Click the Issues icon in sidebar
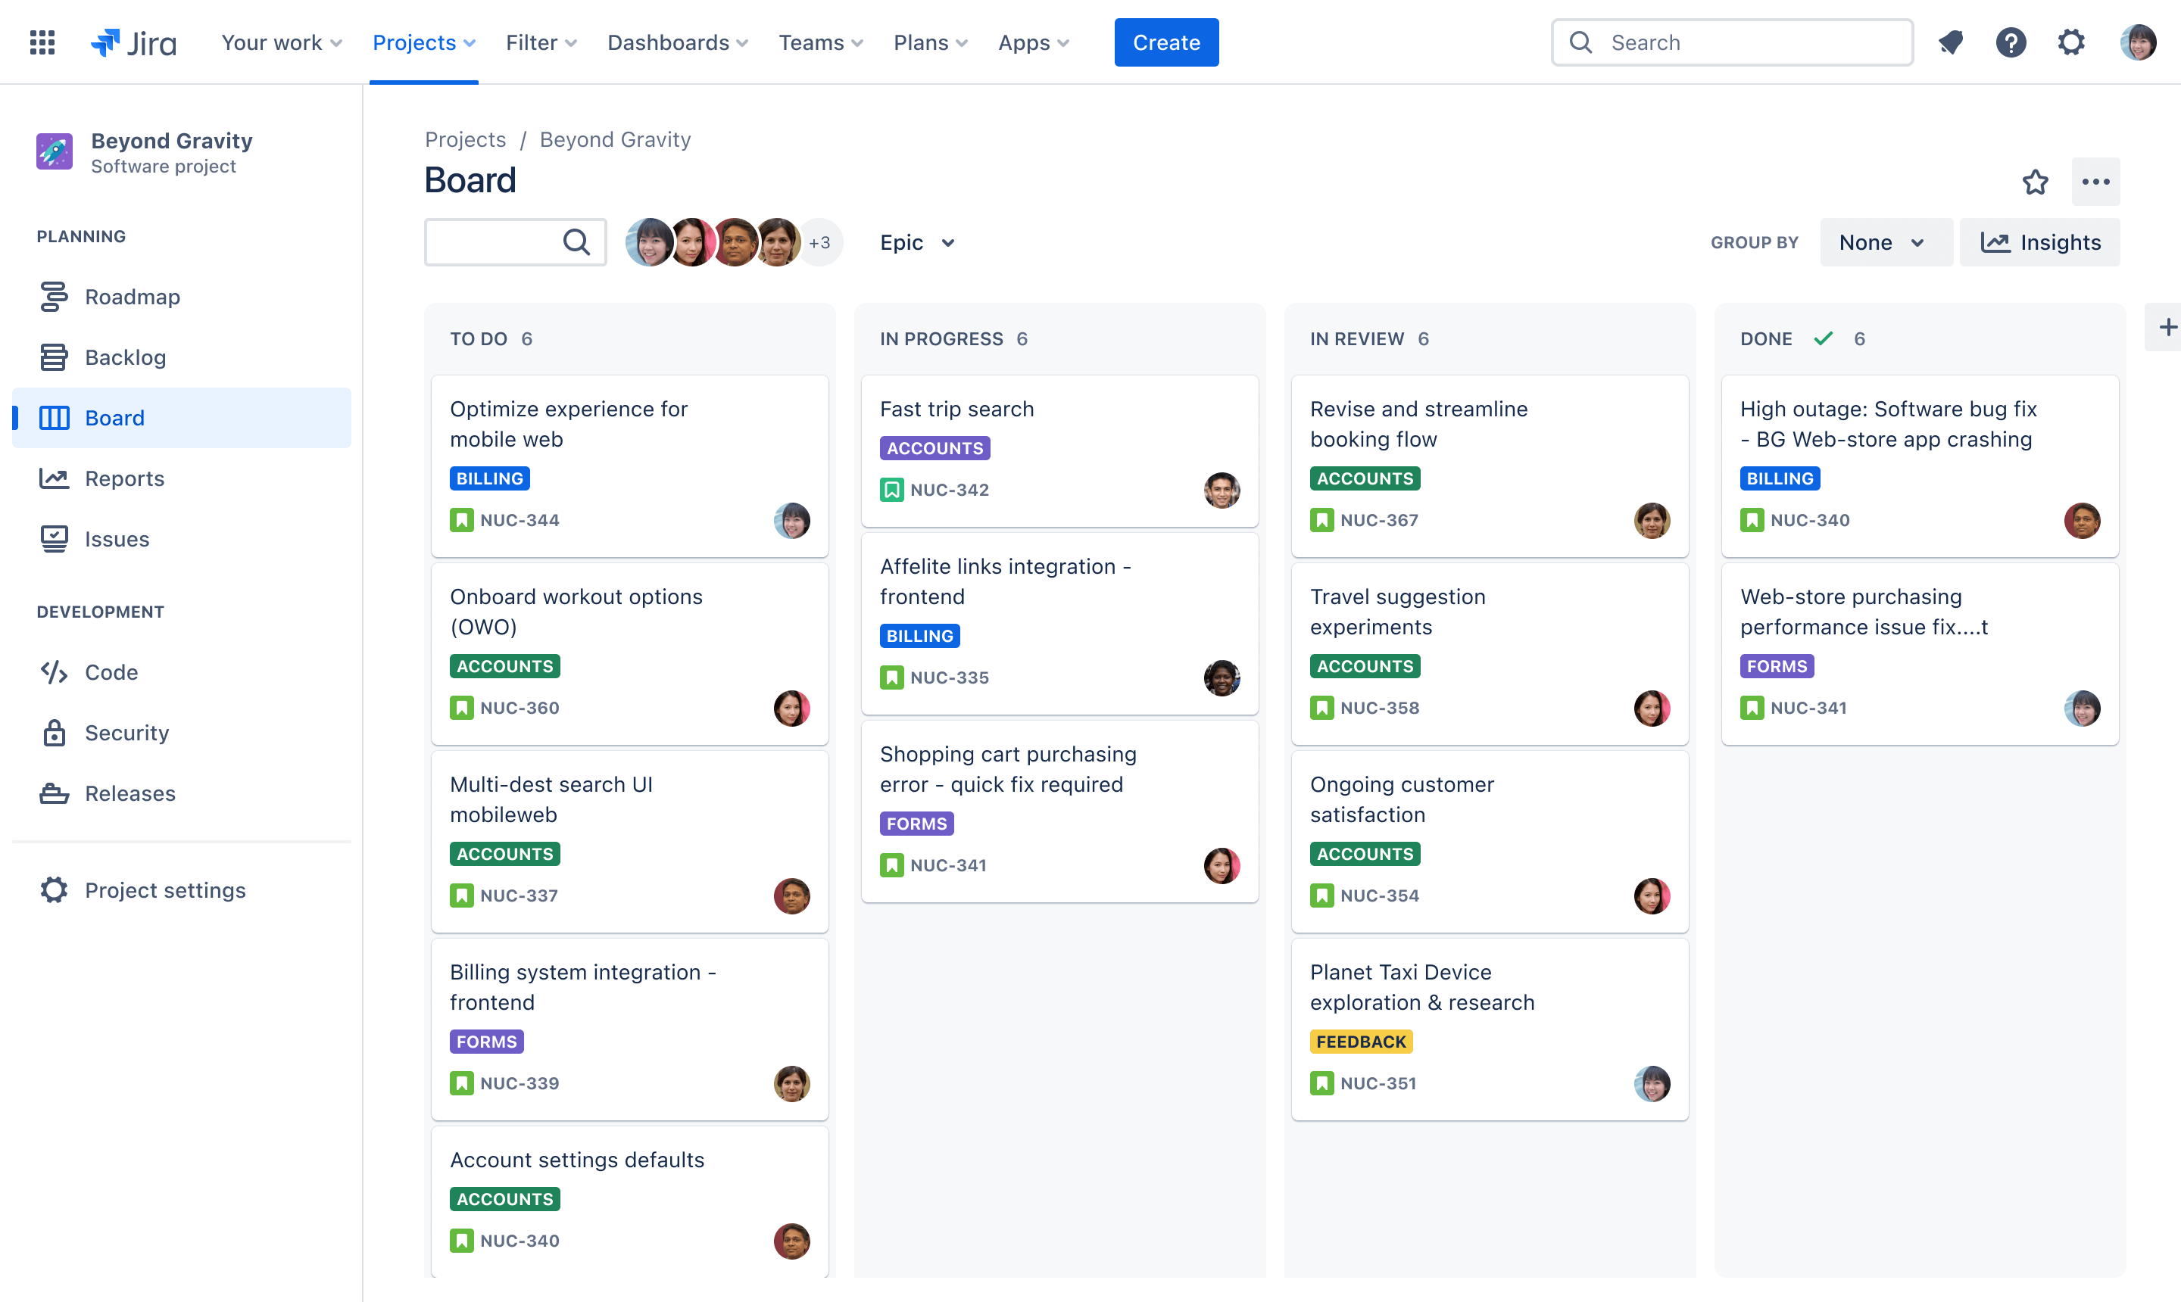 [55, 538]
